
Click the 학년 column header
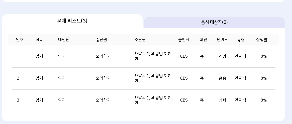point(203,39)
